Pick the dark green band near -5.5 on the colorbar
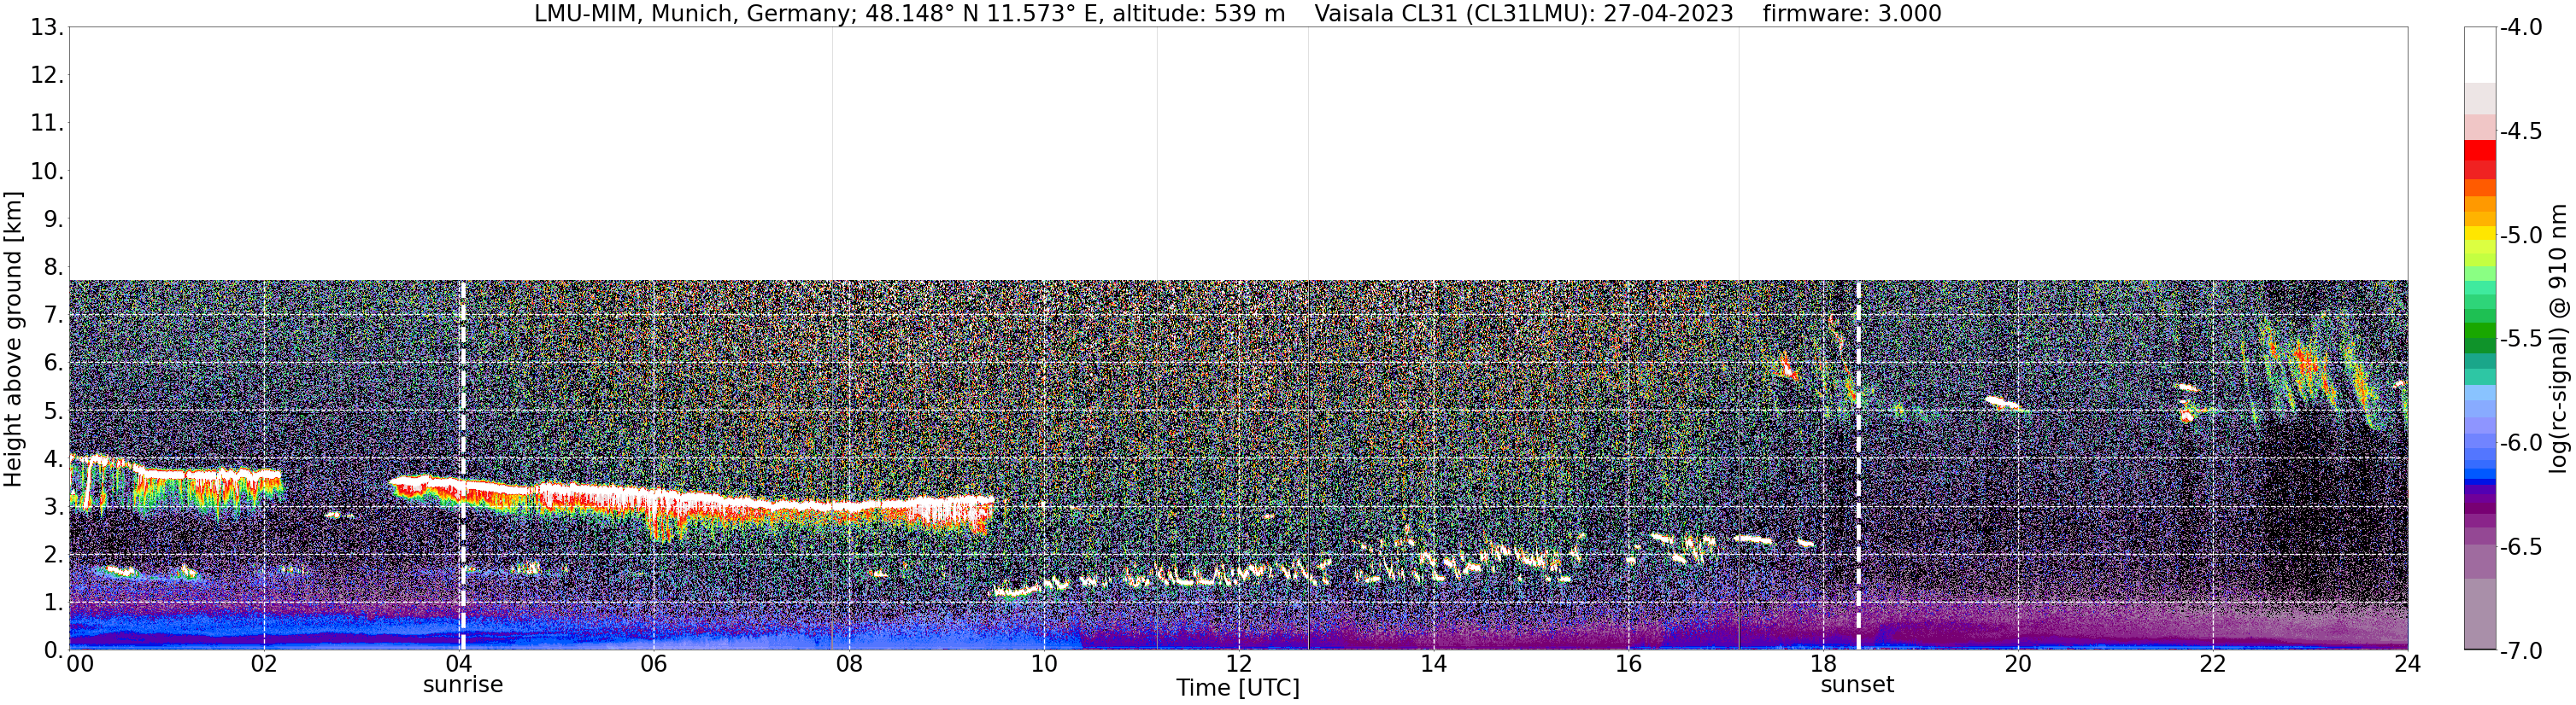Screen dimensions: 2576x705 [x=2480, y=345]
